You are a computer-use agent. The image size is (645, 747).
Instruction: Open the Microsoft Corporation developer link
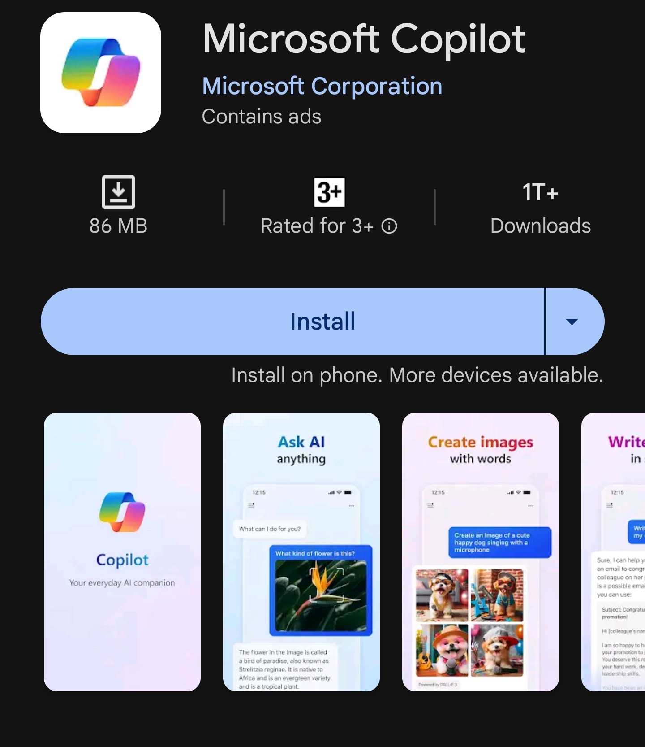[x=322, y=86]
